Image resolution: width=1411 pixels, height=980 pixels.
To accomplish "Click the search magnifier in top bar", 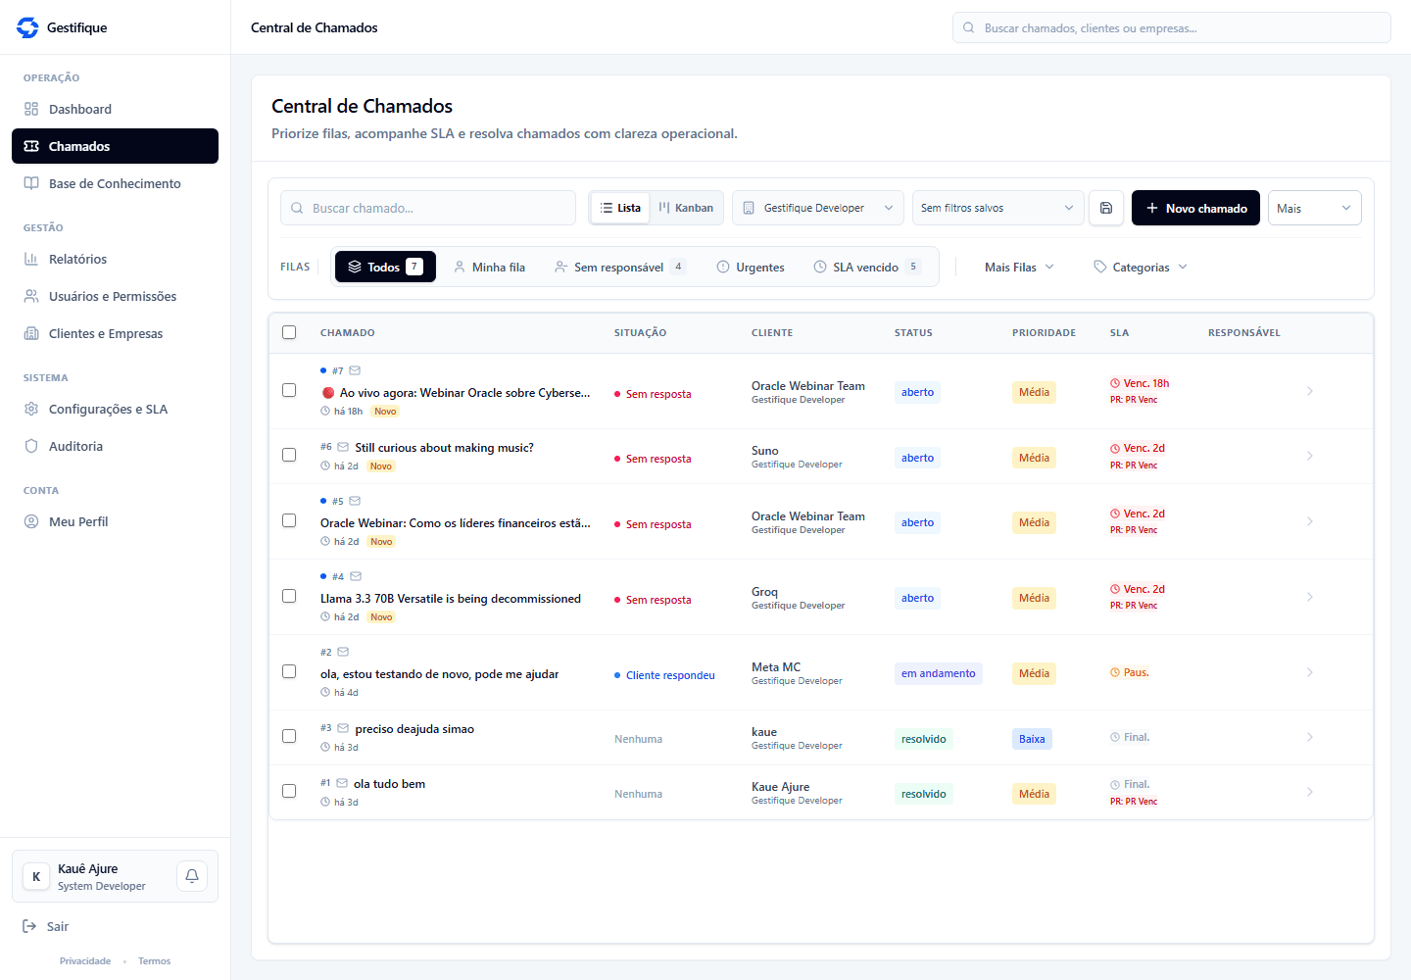I will [x=968, y=27].
